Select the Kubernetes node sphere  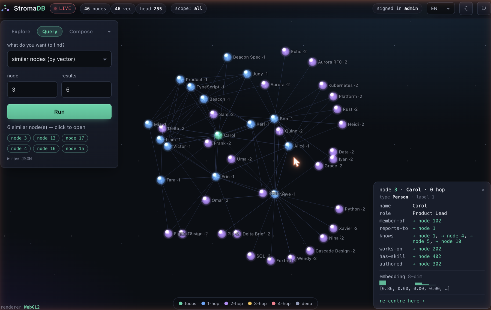323,85
